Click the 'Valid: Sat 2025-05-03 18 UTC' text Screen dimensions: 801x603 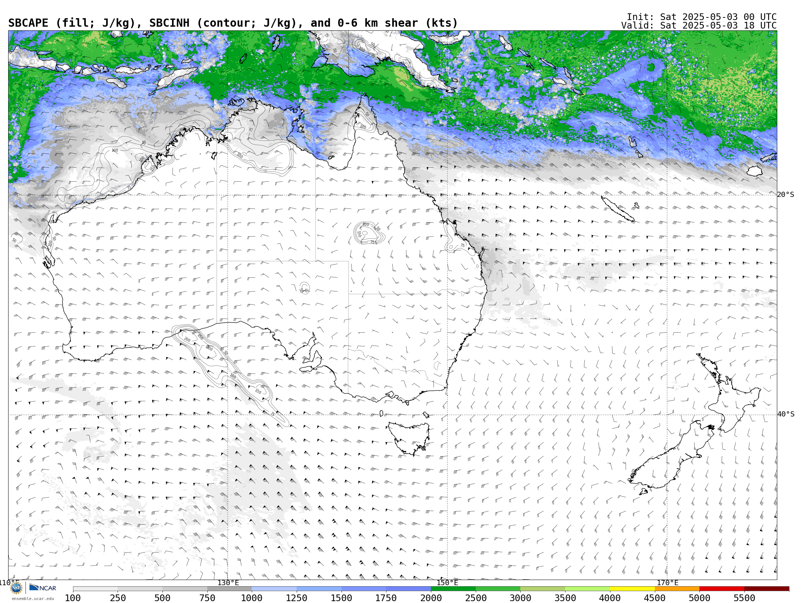tap(699, 26)
